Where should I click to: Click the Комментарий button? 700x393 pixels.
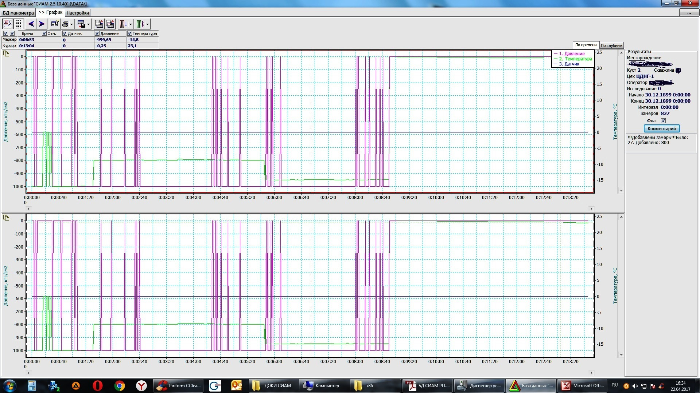click(661, 128)
